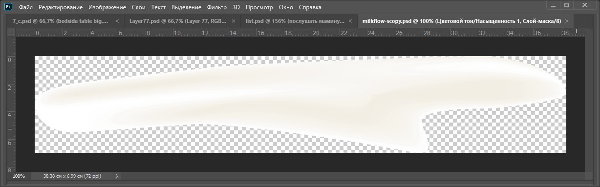Open the Просмотр menu
Viewport: 600px width, 187px height.
pos(259,7)
